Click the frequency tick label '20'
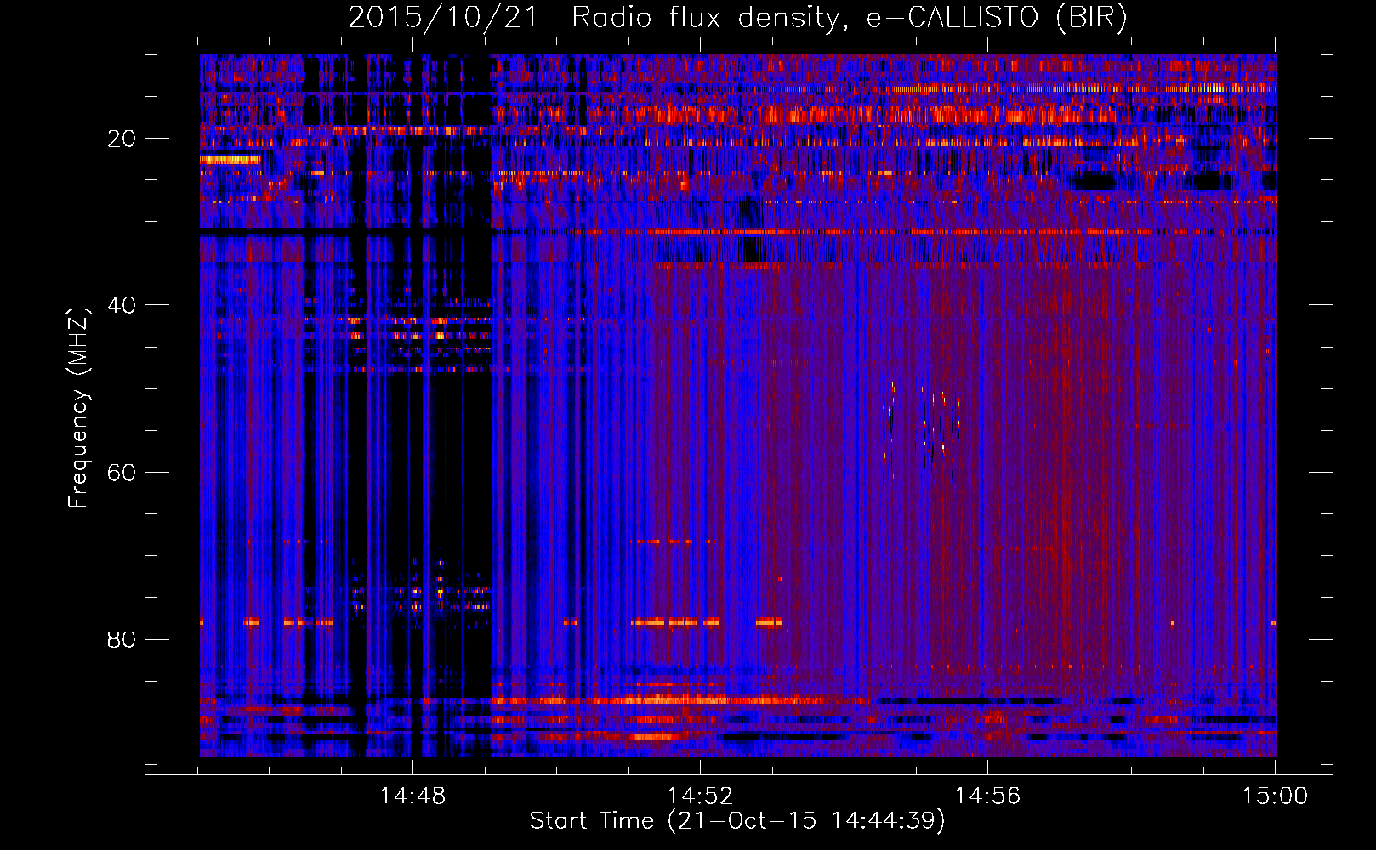The image size is (1376, 850). coord(122,139)
